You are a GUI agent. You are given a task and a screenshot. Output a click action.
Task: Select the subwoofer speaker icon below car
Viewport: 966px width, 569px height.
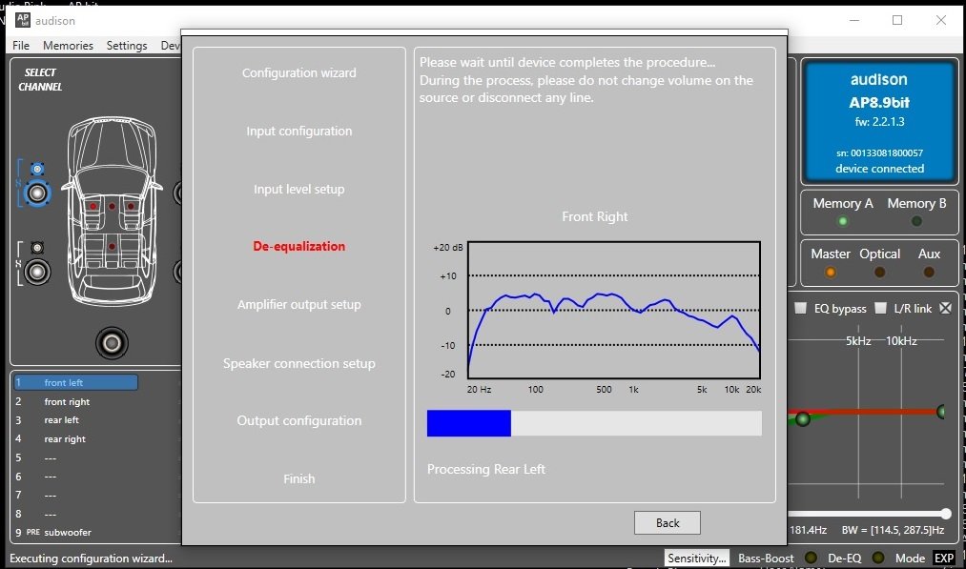coord(113,343)
